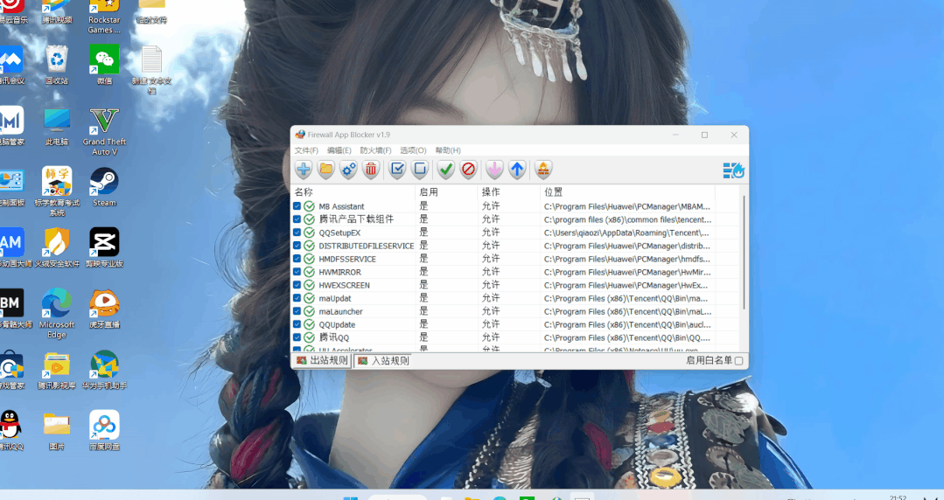Switch to the 出站规则 tab
The height and width of the screenshot is (500, 944).
(x=321, y=361)
